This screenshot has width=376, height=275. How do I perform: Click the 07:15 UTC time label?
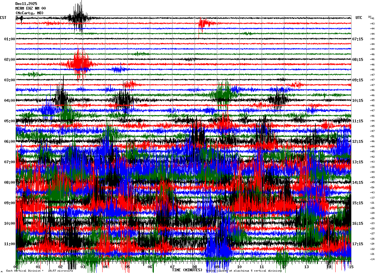point(358,39)
